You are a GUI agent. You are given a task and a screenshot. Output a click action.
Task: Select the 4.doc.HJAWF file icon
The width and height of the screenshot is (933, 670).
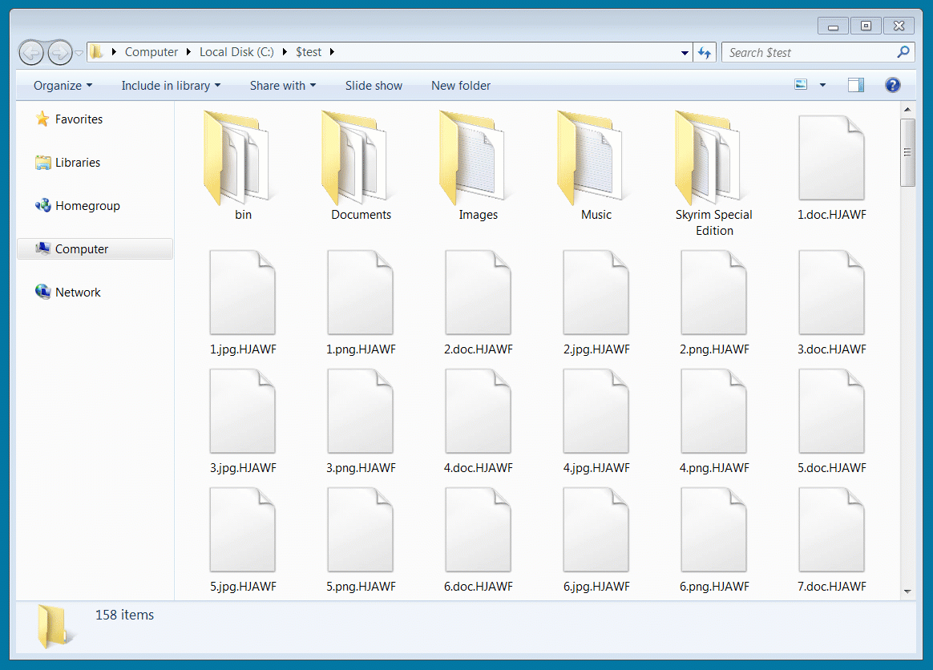[478, 411]
